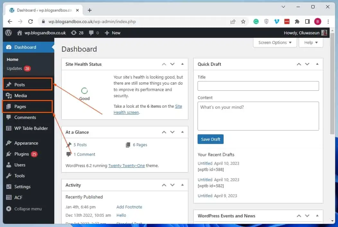
Task: Go back with the browser back arrow
Action: 10,21
